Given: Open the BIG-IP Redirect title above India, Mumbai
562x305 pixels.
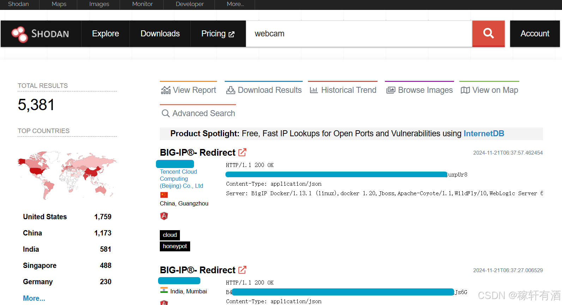Looking at the screenshot, I should click(198, 270).
